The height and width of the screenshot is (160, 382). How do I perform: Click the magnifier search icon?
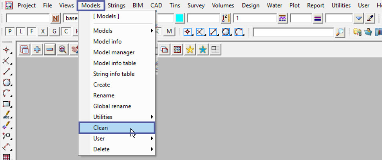[340, 32]
